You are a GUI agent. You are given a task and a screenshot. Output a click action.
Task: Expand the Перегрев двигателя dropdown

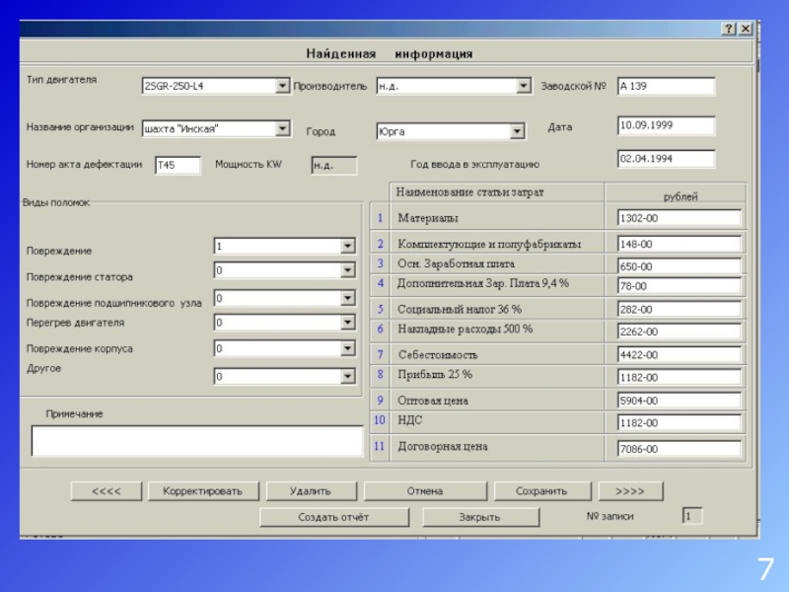click(x=347, y=323)
